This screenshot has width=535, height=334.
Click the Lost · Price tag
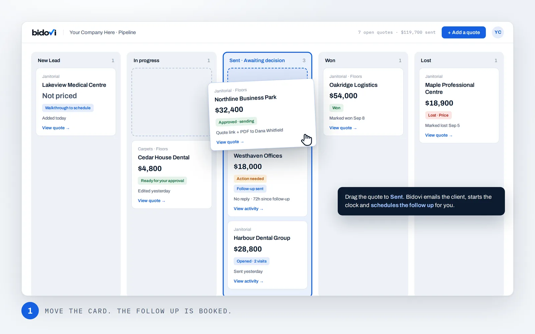click(x=438, y=115)
